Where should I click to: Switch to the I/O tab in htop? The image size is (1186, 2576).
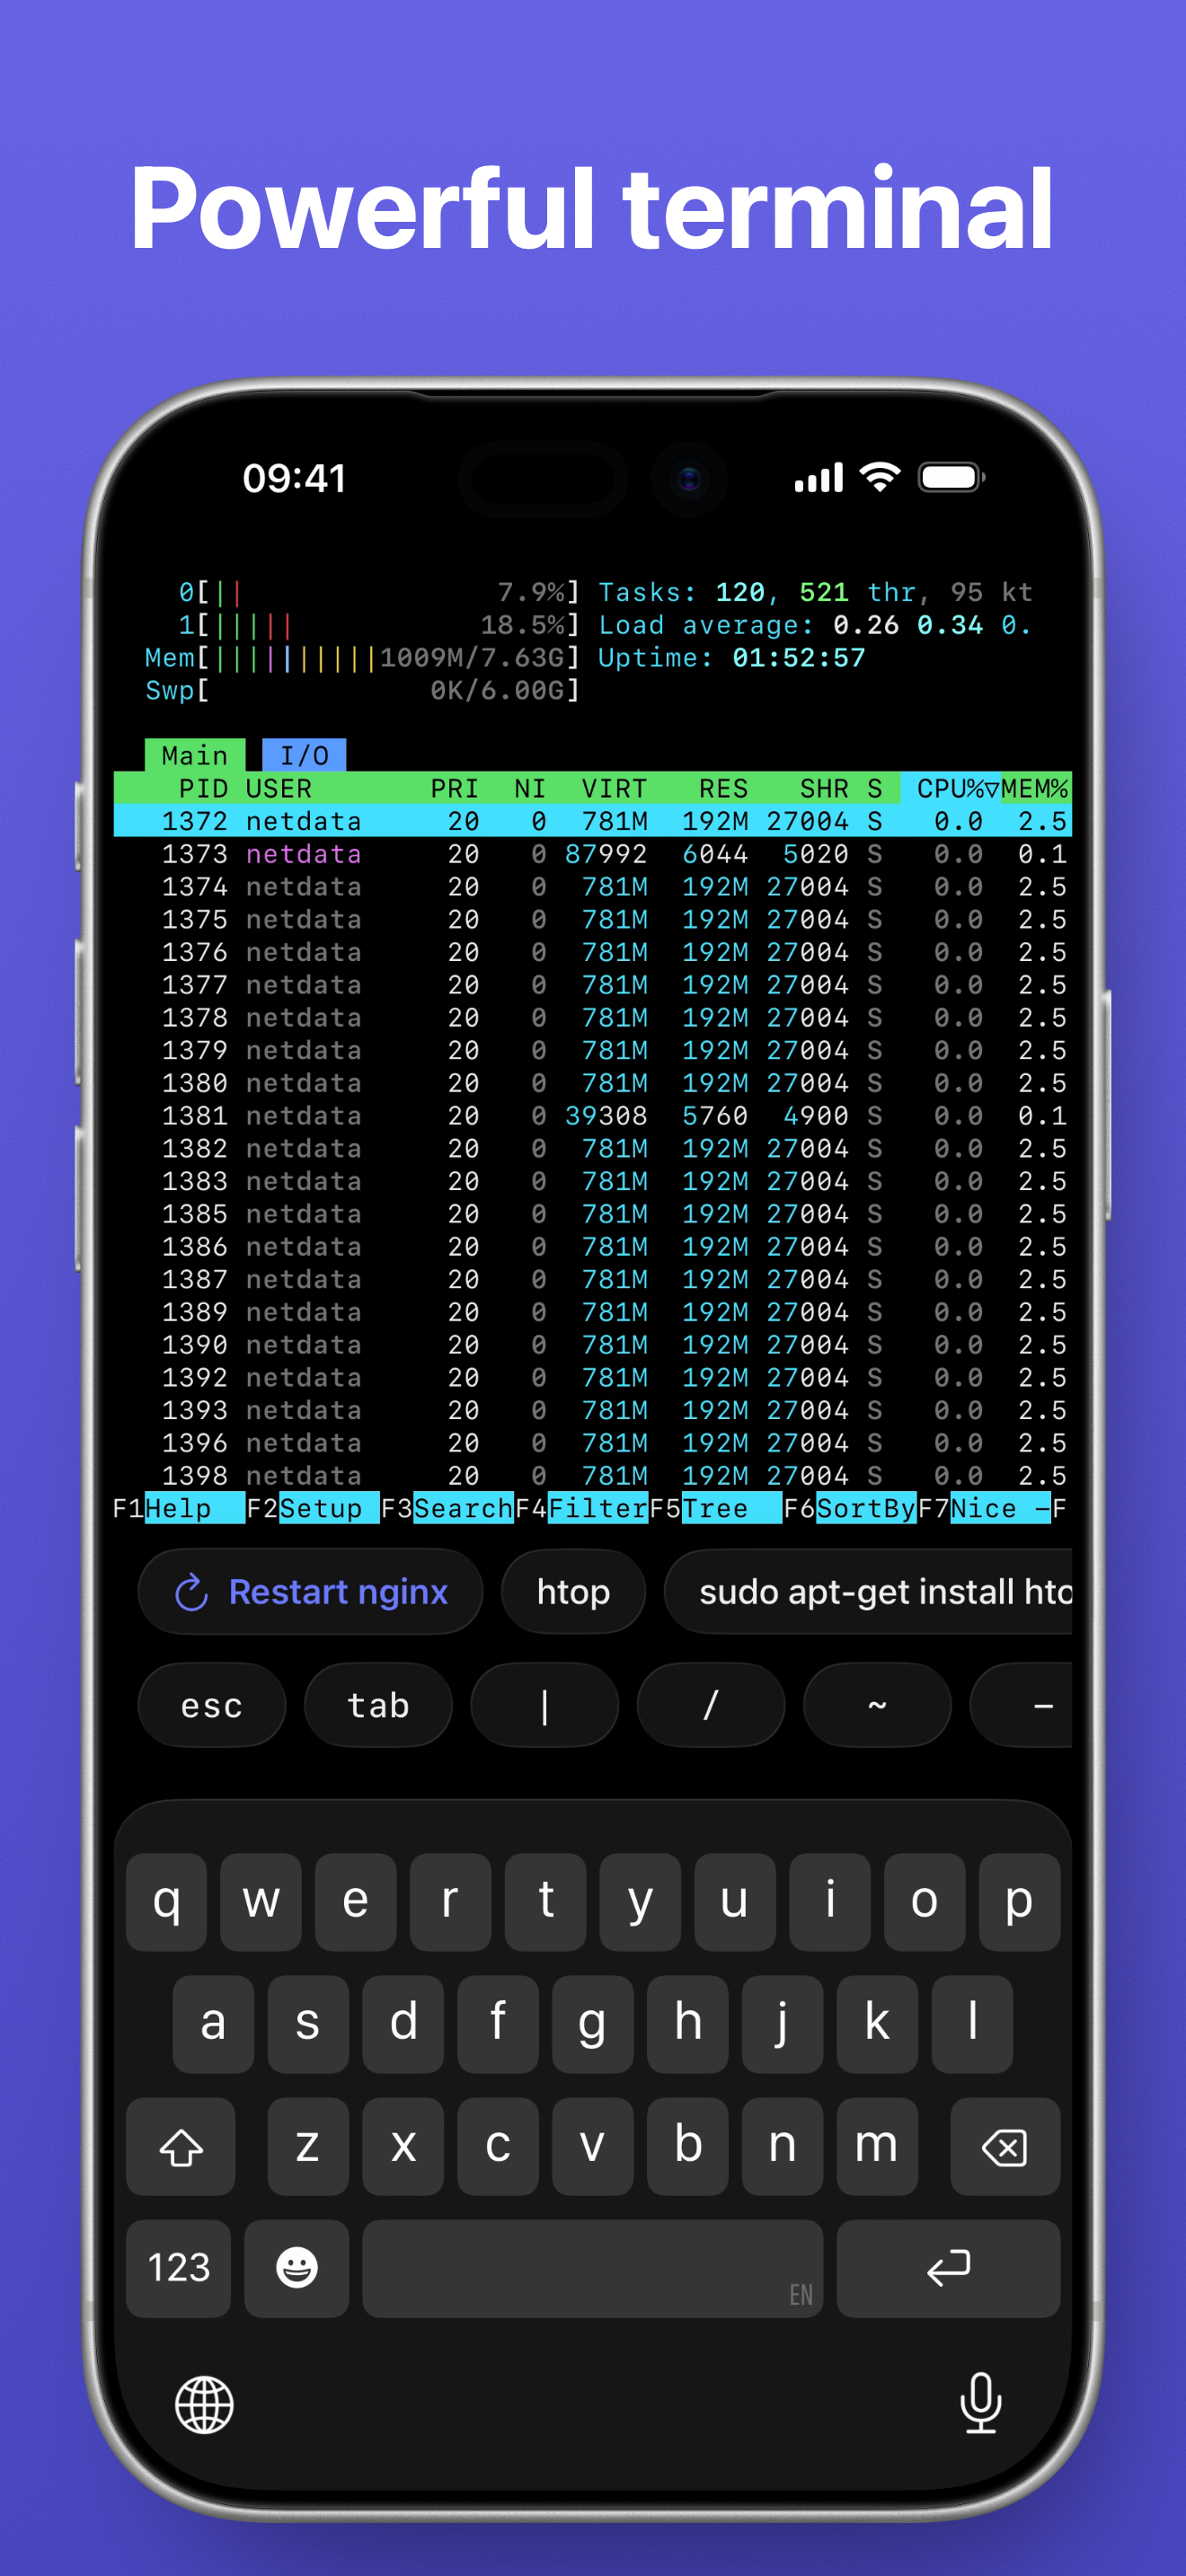(304, 755)
